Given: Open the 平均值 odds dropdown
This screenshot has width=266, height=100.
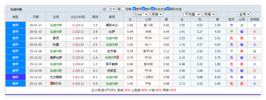Looking at the screenshot, I should 192,14.
